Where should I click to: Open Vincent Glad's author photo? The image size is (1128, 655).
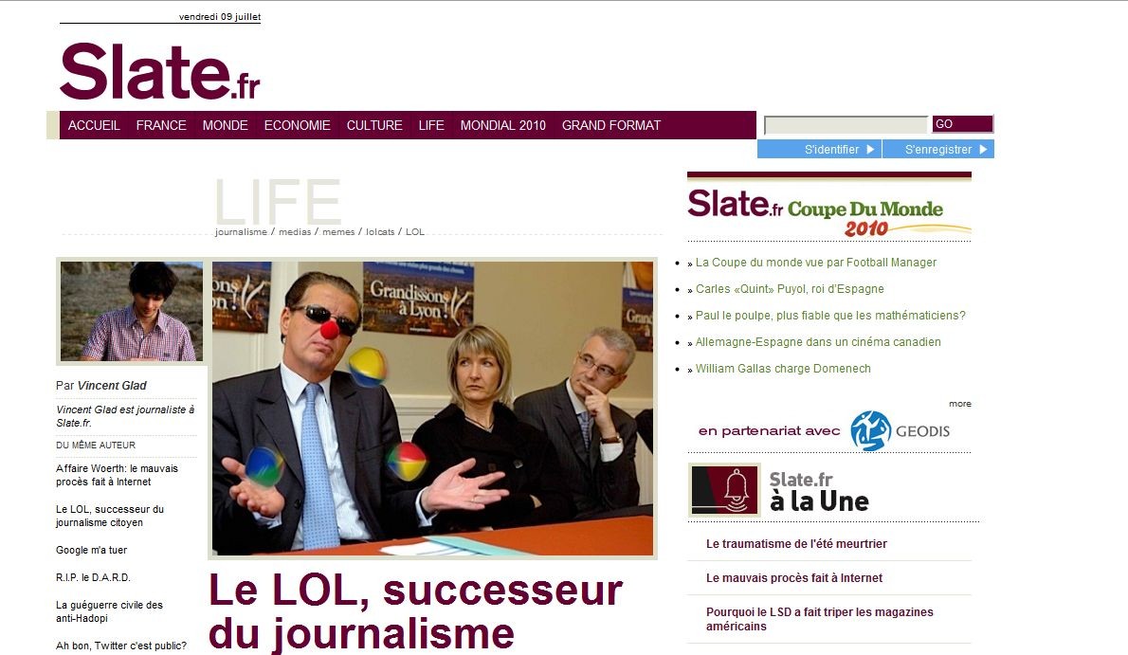pos(132,311)
